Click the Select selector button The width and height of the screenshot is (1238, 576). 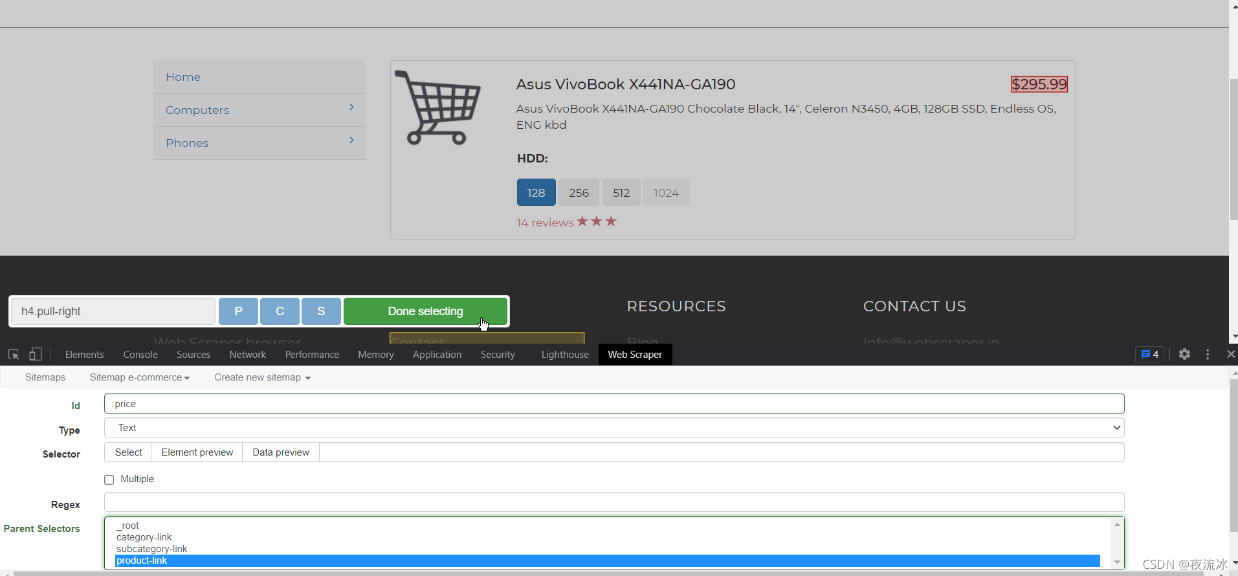[128, 452]
